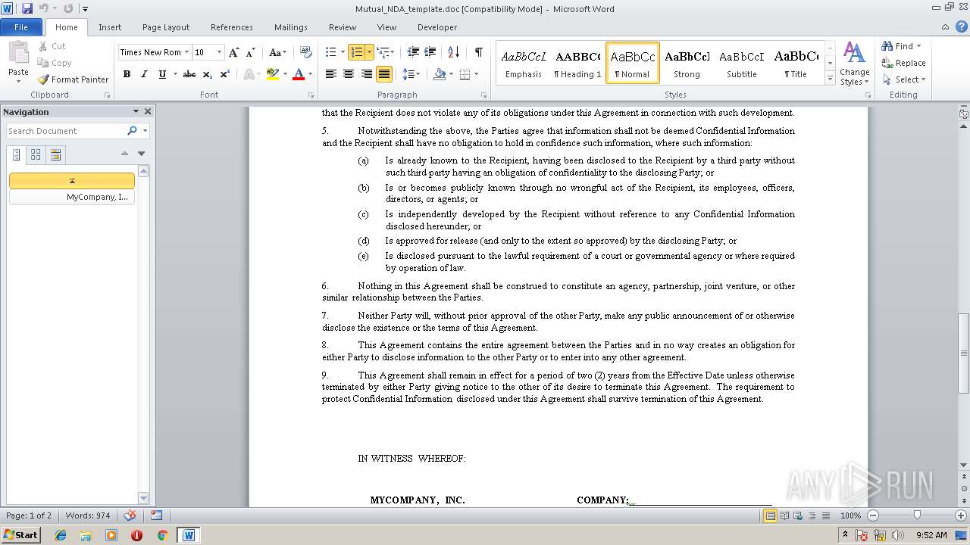Click the Save icon in Quick Access Toolbar
970x545 pixels.
click(27, 8)
